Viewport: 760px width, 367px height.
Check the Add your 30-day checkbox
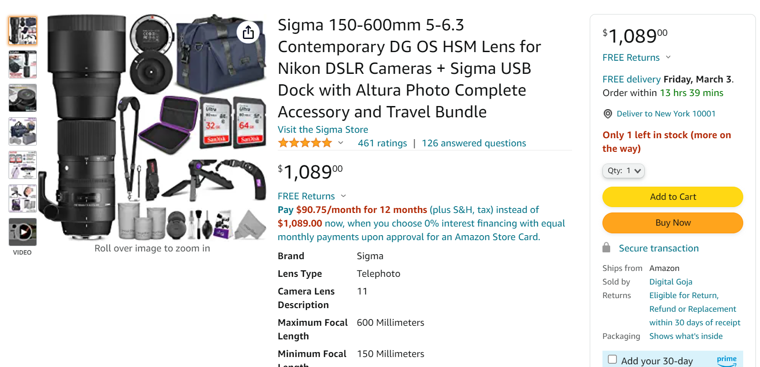point(612,359)
